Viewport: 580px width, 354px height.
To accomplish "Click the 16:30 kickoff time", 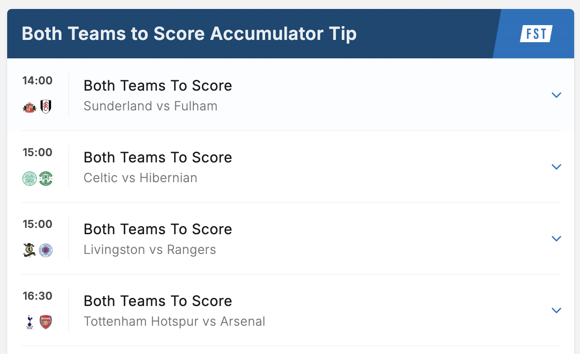I will tap(38, 296).
